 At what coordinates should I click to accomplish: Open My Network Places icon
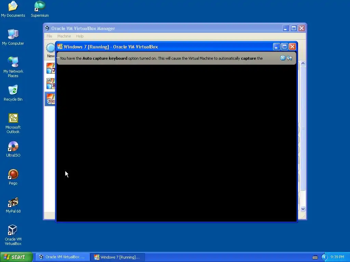click(13, 67)
